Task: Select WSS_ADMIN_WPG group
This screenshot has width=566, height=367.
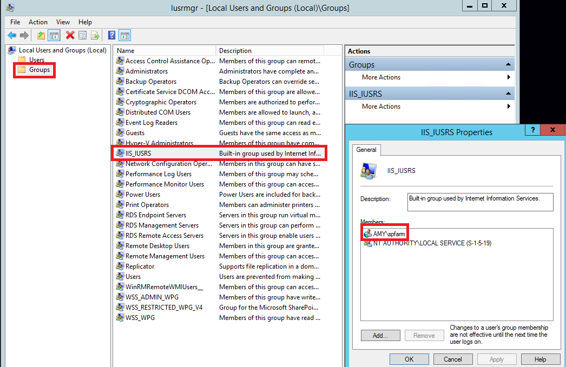Action: (219, 297)
